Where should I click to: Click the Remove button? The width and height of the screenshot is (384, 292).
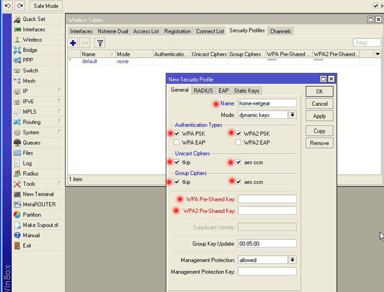pyautogui.click(x=319, y=143)
